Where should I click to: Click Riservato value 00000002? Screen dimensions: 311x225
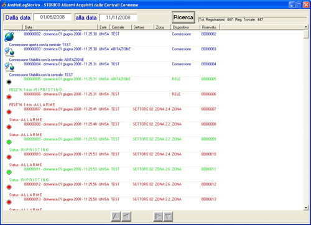coord(208,34)
